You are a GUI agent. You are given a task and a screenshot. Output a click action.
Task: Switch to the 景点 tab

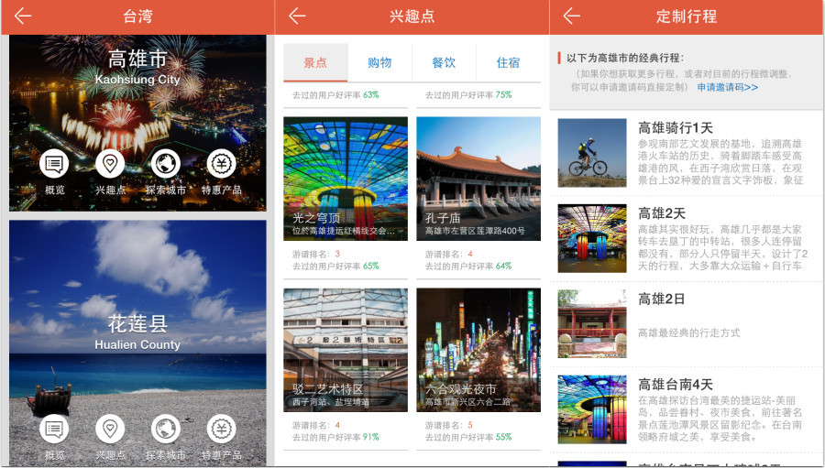coord(315,62)
